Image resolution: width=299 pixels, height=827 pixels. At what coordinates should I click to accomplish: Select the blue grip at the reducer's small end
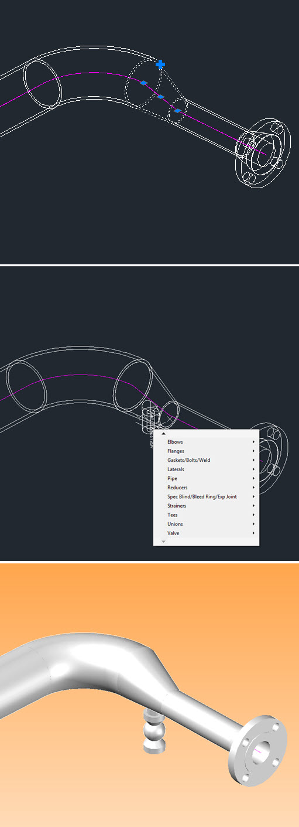point(178,110)
